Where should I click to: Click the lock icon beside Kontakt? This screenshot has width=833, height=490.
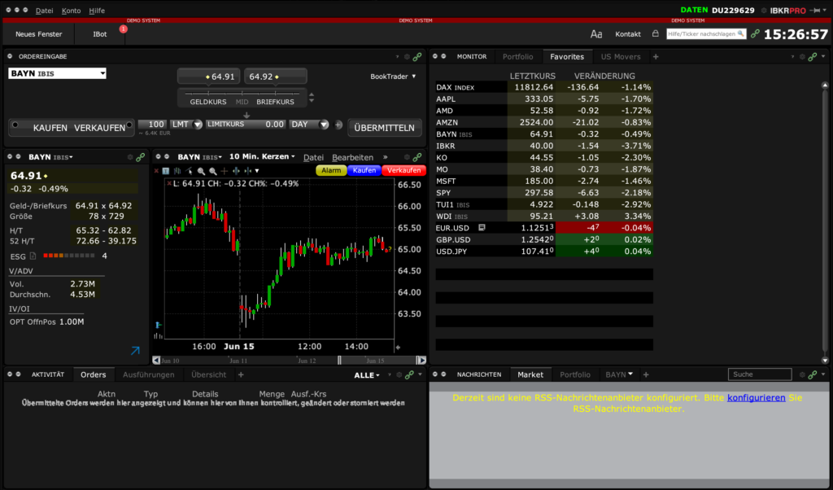(655, 33)
